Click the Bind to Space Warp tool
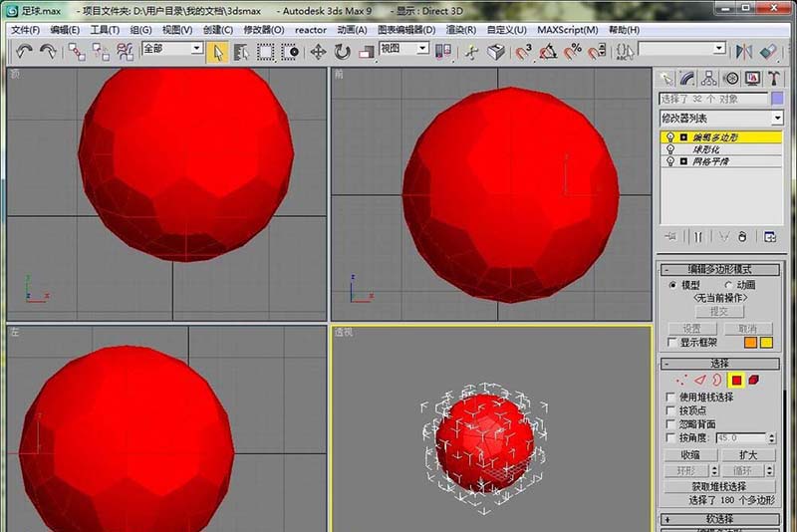This screenshot has height=532, width=797. (x=125, y=52)
